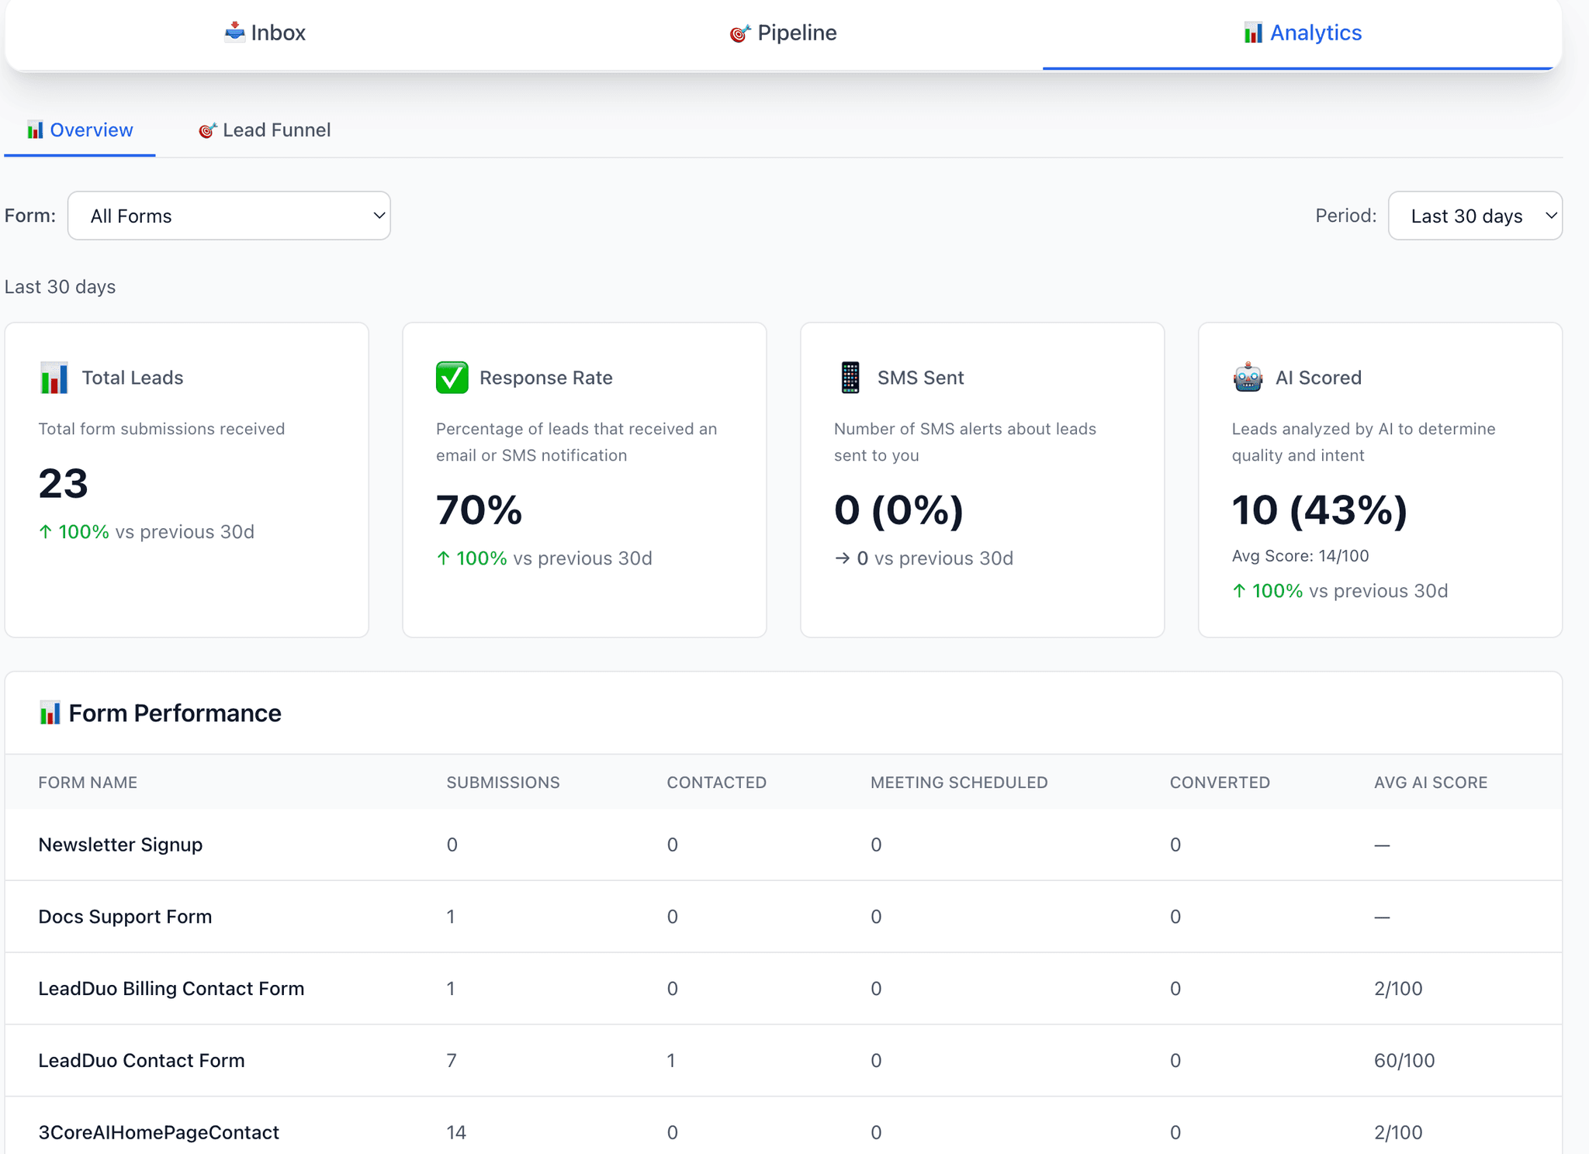Viewport: 1589px width, 1154px height.
Task: Click the phone icon on SMS Sent card
Action: 850,378
